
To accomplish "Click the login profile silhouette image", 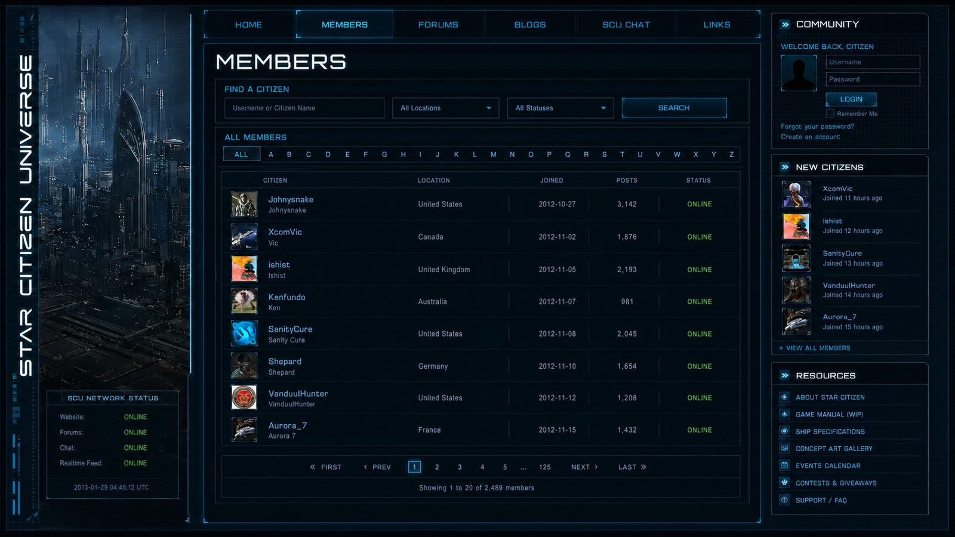I will tap(799, 73).
